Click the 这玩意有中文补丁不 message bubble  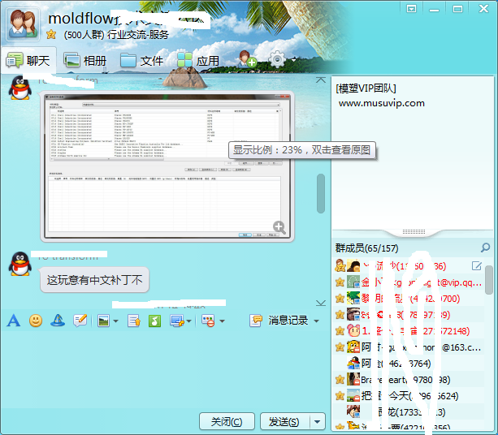click(x=95, y=280)
